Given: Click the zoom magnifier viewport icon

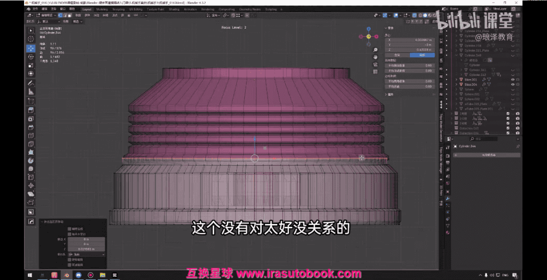Looking at the screenshot, I should [x=376, y=50].
